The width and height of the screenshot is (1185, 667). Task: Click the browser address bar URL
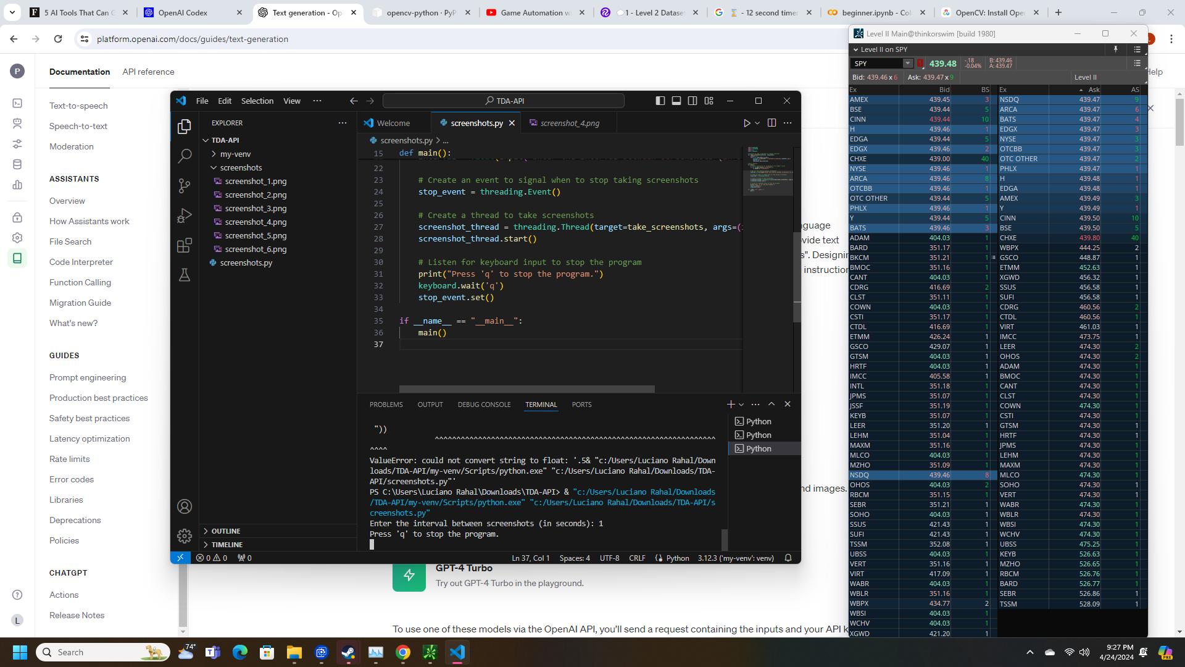pos(193,39)
